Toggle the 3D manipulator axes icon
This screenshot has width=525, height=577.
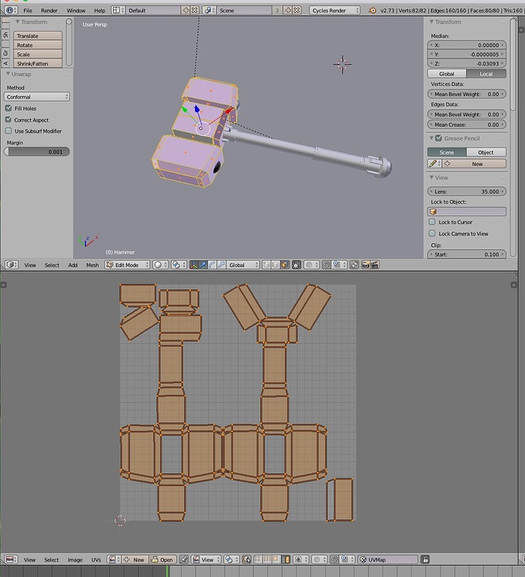194,265
